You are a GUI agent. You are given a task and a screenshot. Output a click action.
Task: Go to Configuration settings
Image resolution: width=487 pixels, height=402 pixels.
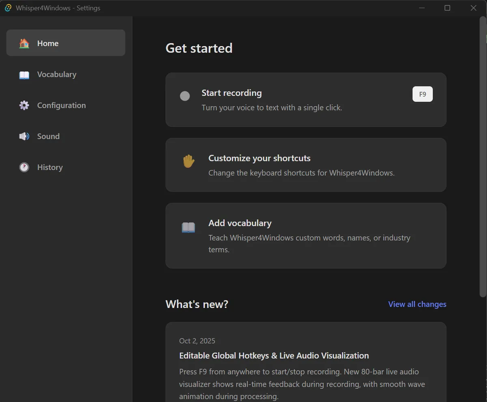click(66, 105)
